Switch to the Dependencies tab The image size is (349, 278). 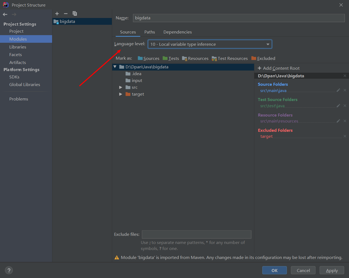[177, 32]
